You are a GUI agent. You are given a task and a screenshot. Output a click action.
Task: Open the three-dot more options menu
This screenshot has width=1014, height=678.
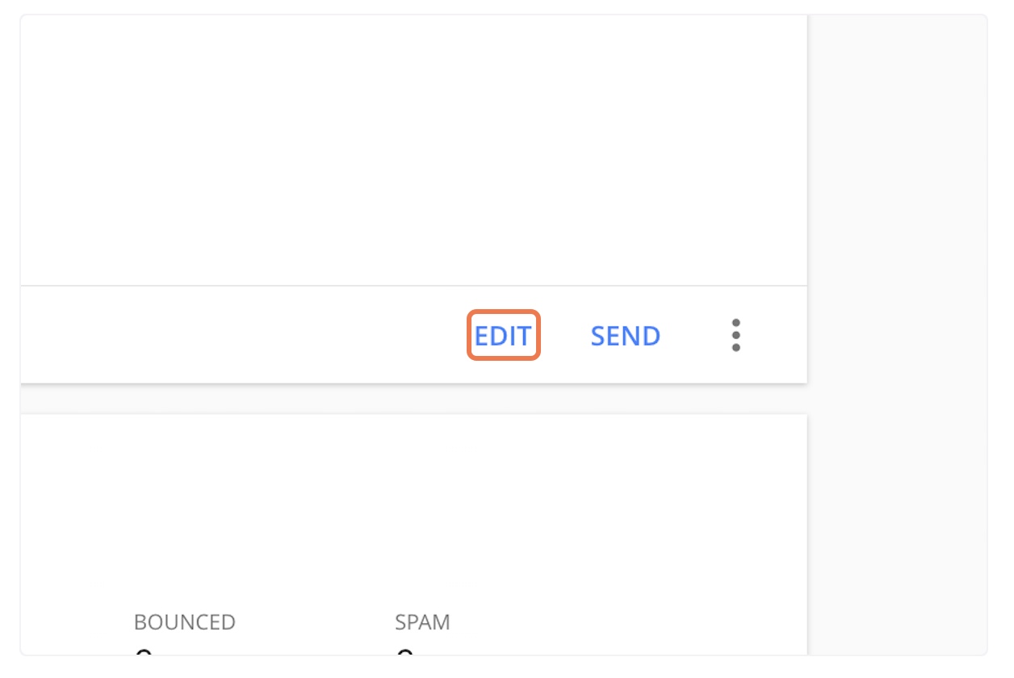point(735,335)
